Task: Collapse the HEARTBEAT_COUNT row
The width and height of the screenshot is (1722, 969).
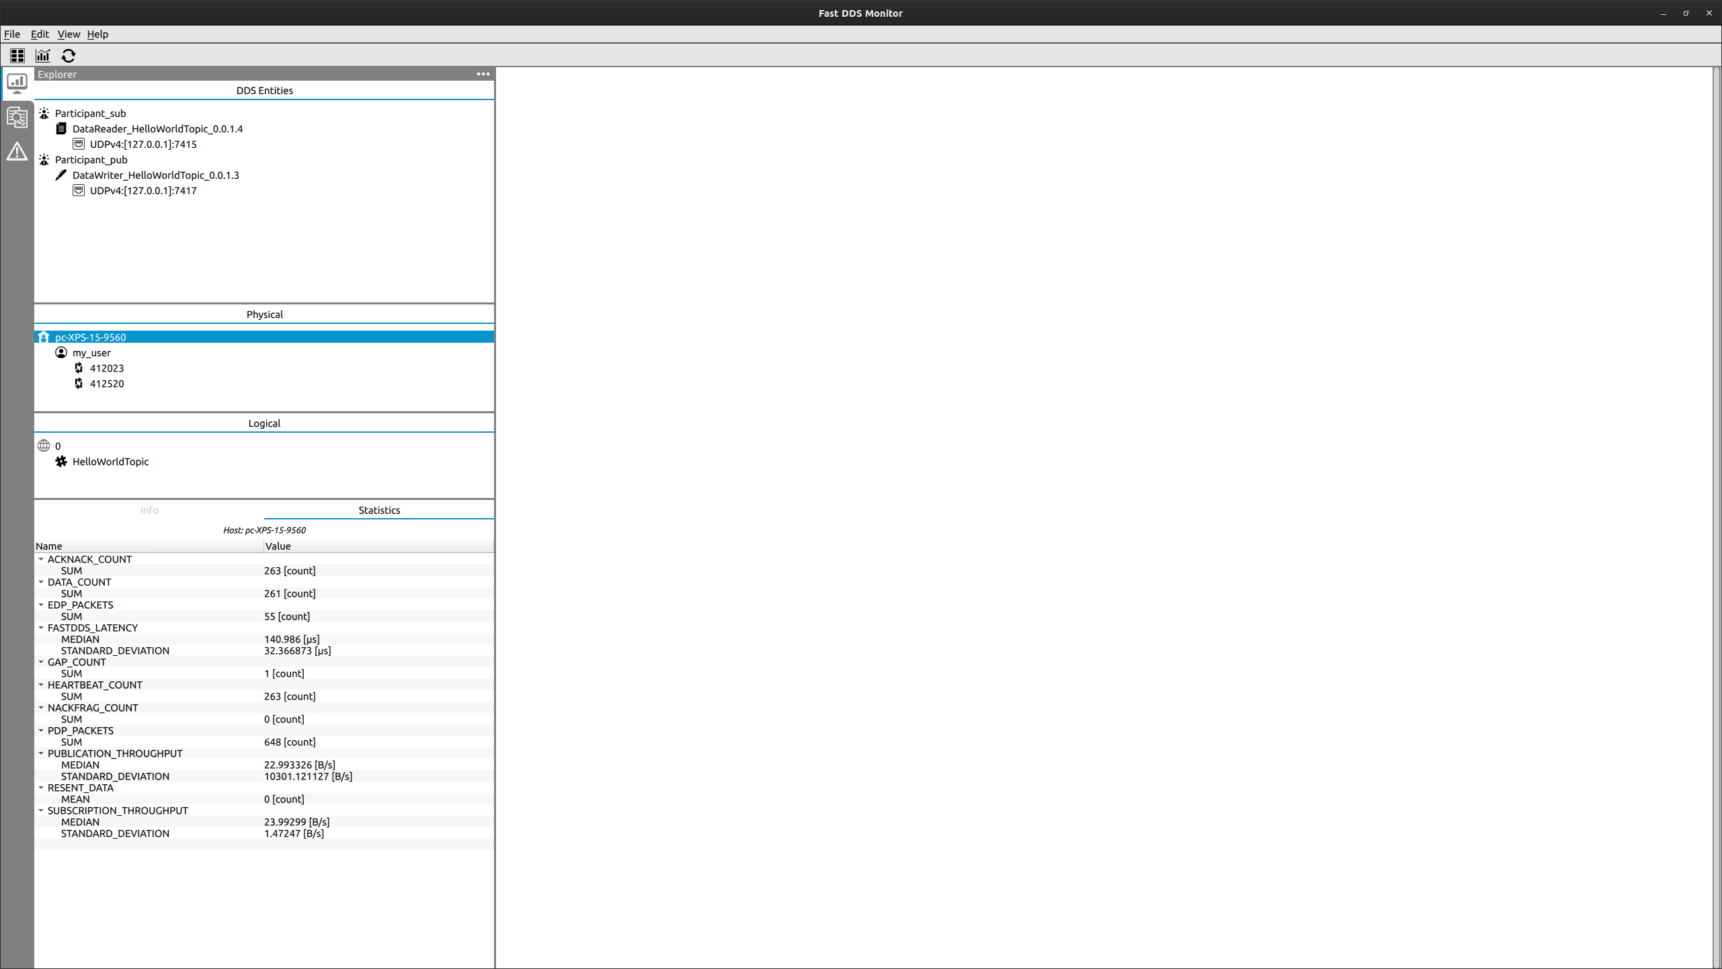Action: (41, 685)
